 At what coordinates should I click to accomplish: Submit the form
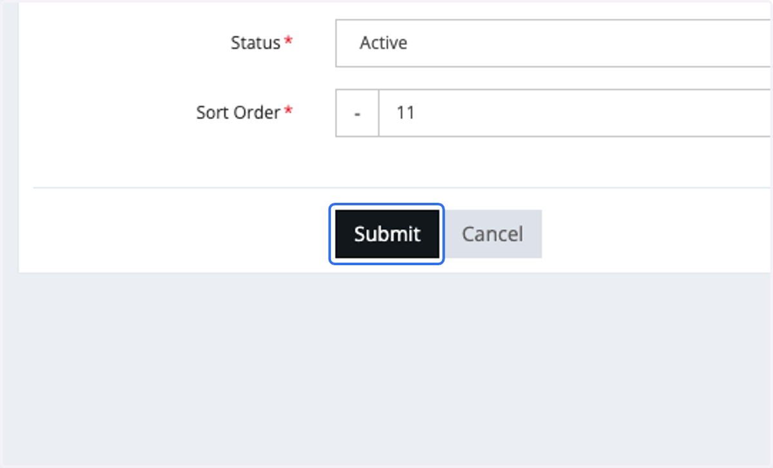pyautogui.click(x=387, y=234)
